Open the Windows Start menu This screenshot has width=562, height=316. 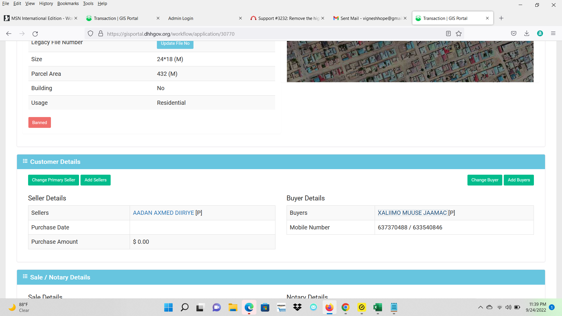tap(168, 307)
